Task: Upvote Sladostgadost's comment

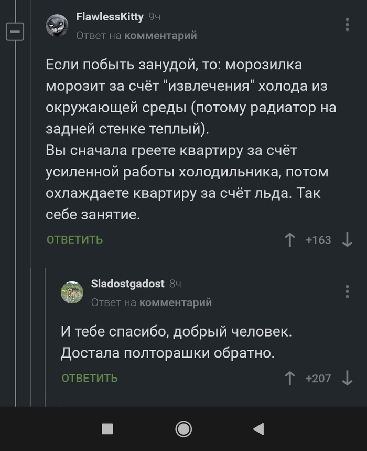Action: 289,378
